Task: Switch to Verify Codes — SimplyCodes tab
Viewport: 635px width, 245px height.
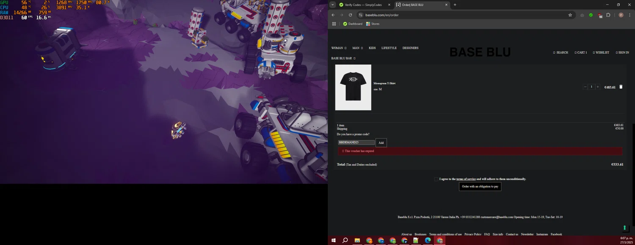Action: (365, 5)
